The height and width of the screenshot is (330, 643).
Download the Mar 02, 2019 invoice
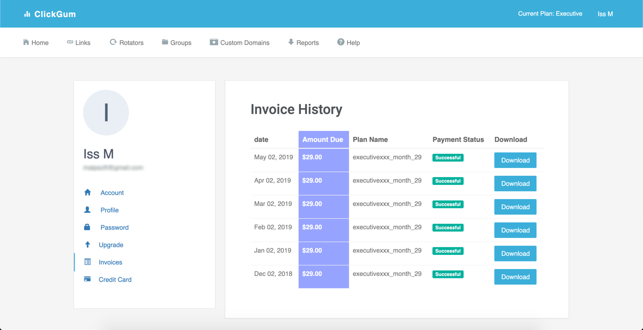(x=515, y=207)
